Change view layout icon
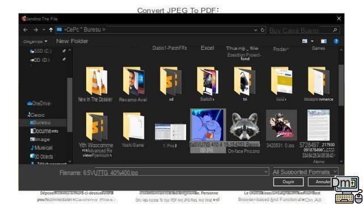 pyautogui.click(x=305, y=41)
